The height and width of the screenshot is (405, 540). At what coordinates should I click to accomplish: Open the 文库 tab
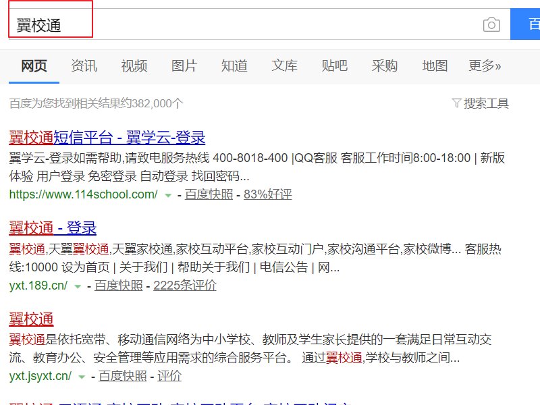[x=284, y=65]
